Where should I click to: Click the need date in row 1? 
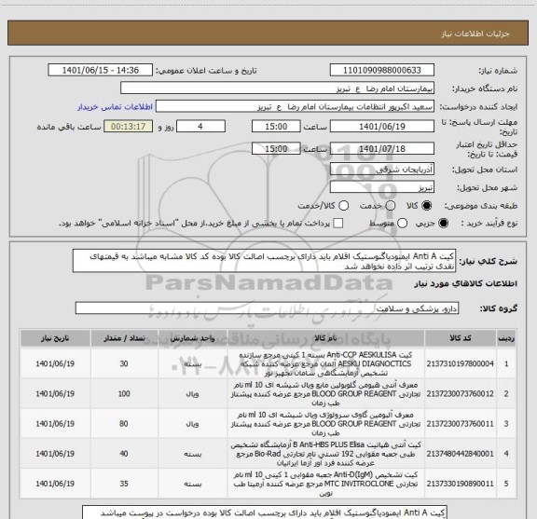[55, 363]
